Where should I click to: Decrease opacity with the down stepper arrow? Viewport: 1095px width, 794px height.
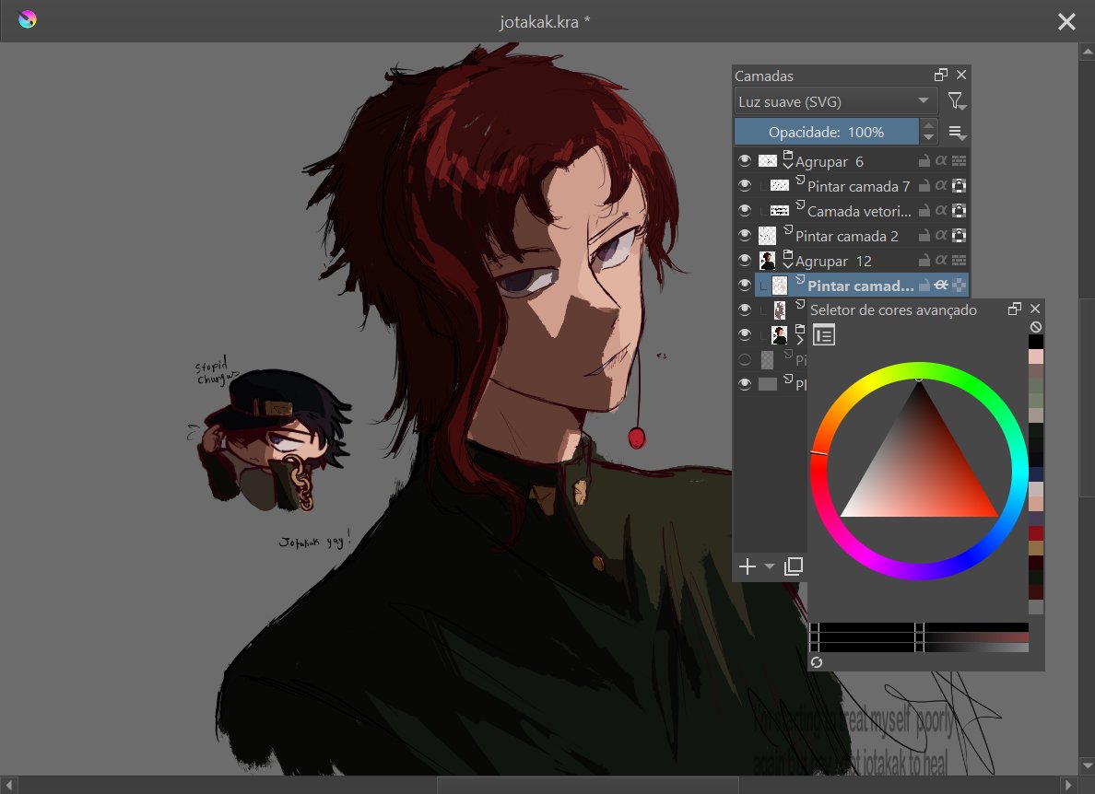tap(928, 138)
